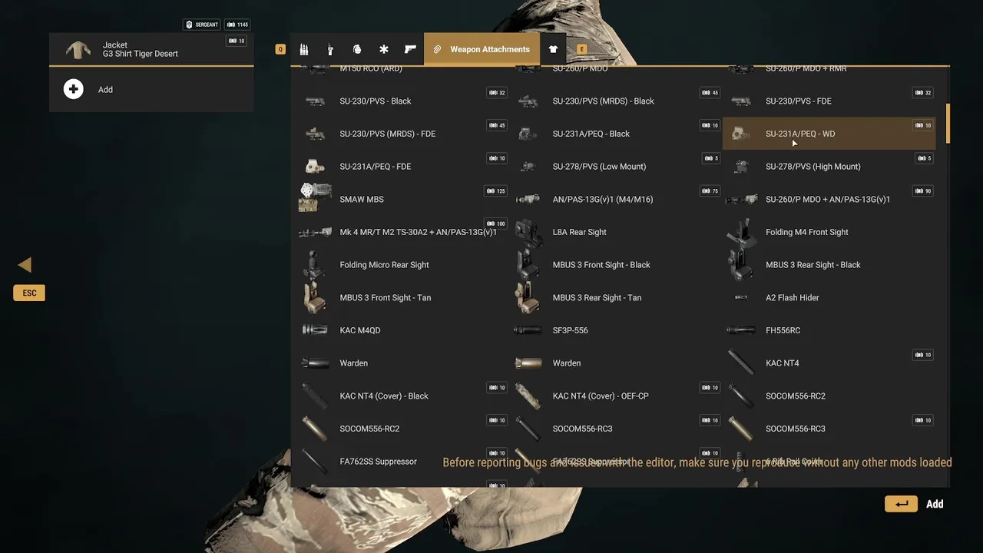Select the SU-230/PVS (MRDS) - FDE icon
This screenshot has width=983, height=553.
[x=315, y=134]
